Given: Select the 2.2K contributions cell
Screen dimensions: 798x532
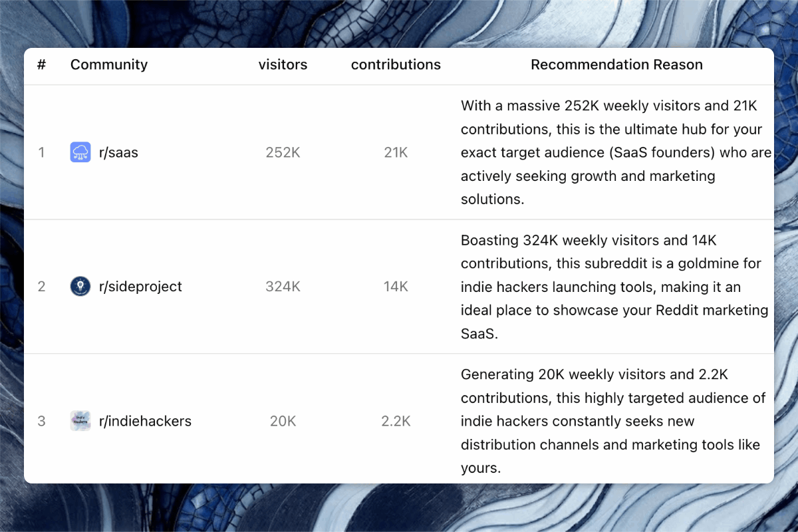Looking at the screenshot, I should (396, 421).
